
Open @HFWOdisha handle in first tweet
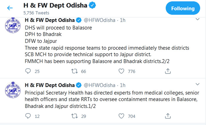click(x=99, y=20)
